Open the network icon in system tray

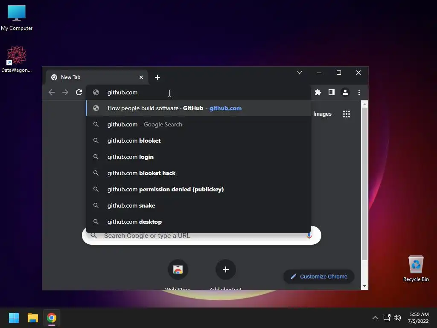387,318
